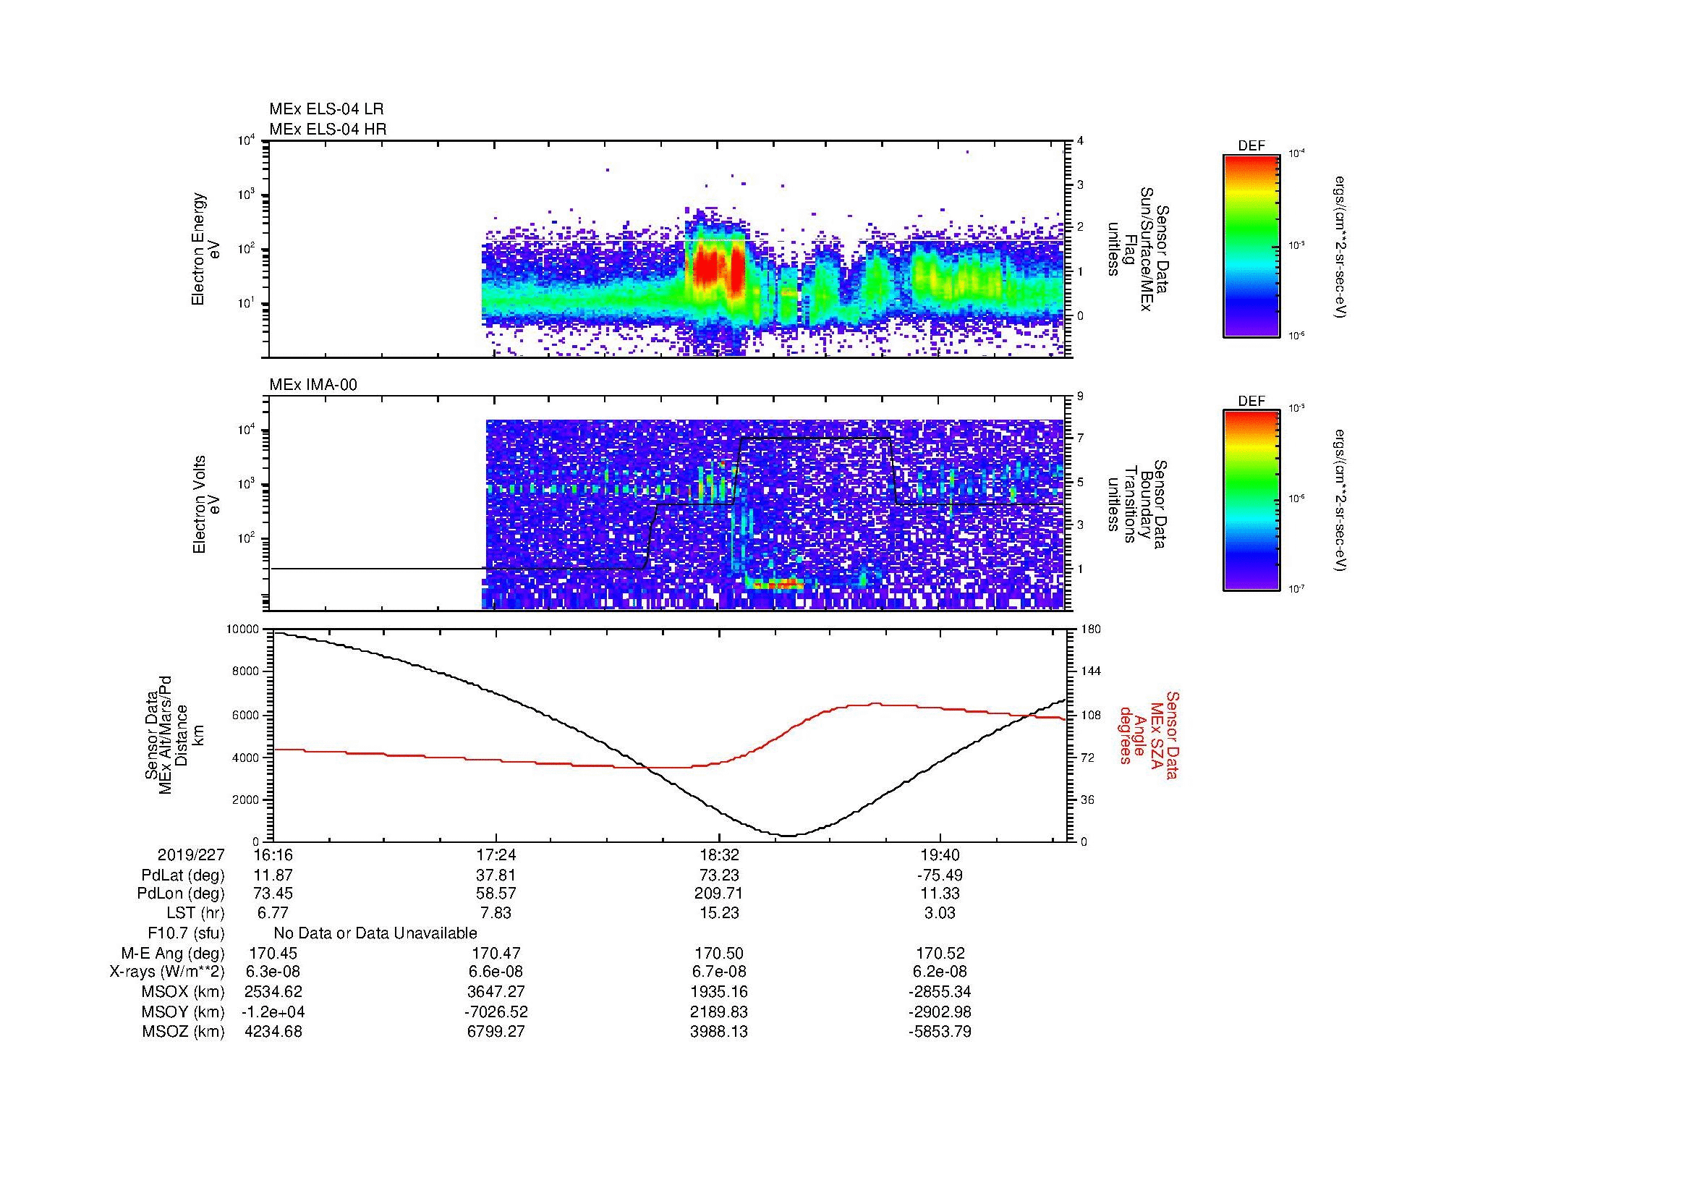Image resolution: width=1692 pixels, height=1196 pixels.
Task: Click the 'M-E Ang (deg)' row label
Action: point(173,953)
